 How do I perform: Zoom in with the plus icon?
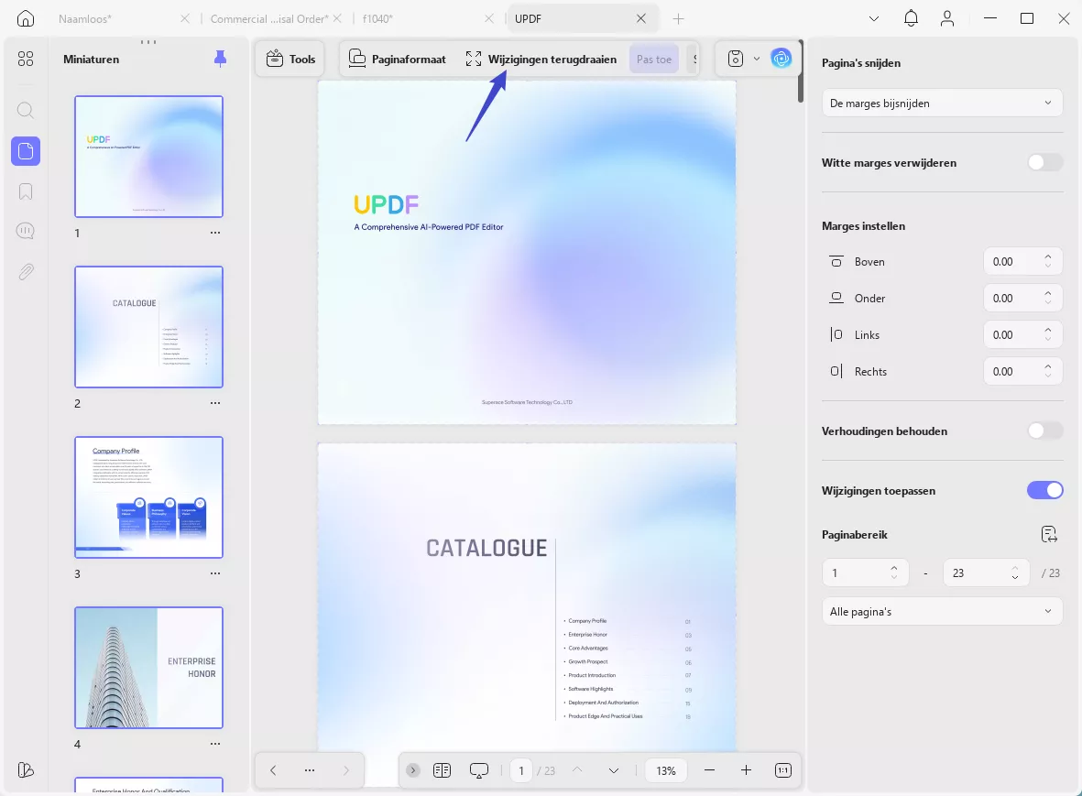(746, 770)
